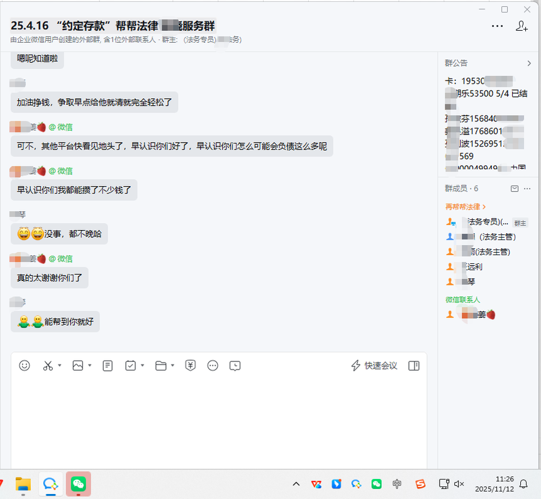
Task: Click the Sogou input S tray icon
Action: (420, 484)
